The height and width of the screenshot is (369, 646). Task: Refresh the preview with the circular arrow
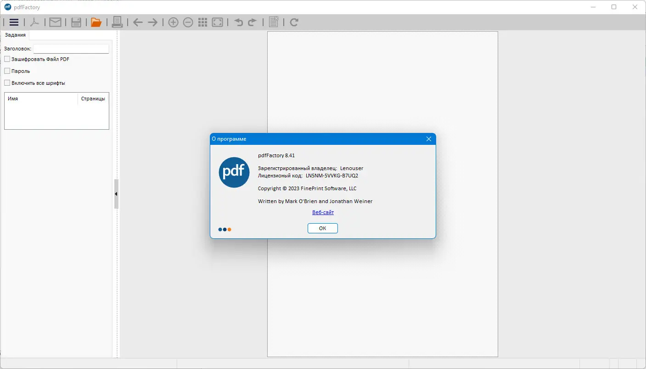[x=294, y=22]
